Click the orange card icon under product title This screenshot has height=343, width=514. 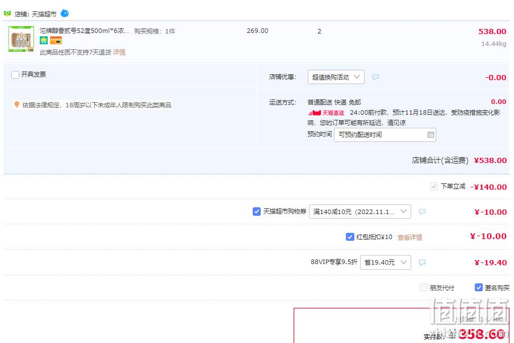[x=56, y=40]
